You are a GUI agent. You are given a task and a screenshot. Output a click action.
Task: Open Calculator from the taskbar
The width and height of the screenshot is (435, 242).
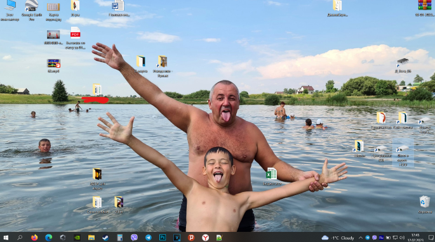pos(120,238)
